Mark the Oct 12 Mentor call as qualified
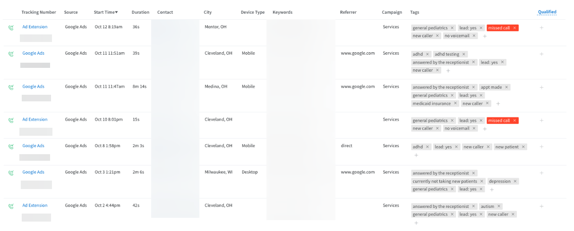This screenshot has height=231, width=574. tap(541, 28)
